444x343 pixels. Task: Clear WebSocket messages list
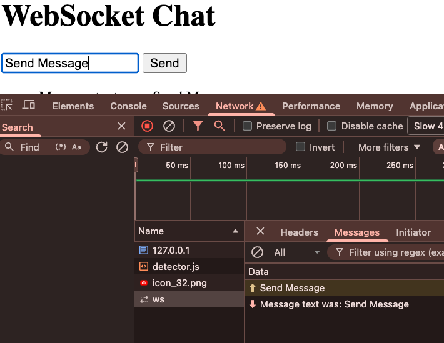pyautogui.click(x=257, y=252)
